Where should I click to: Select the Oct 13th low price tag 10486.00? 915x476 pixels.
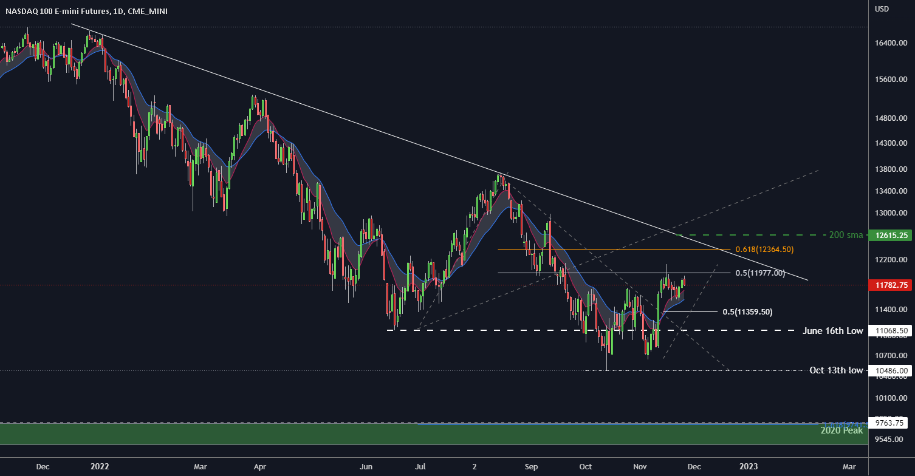[x=891, y=370]
